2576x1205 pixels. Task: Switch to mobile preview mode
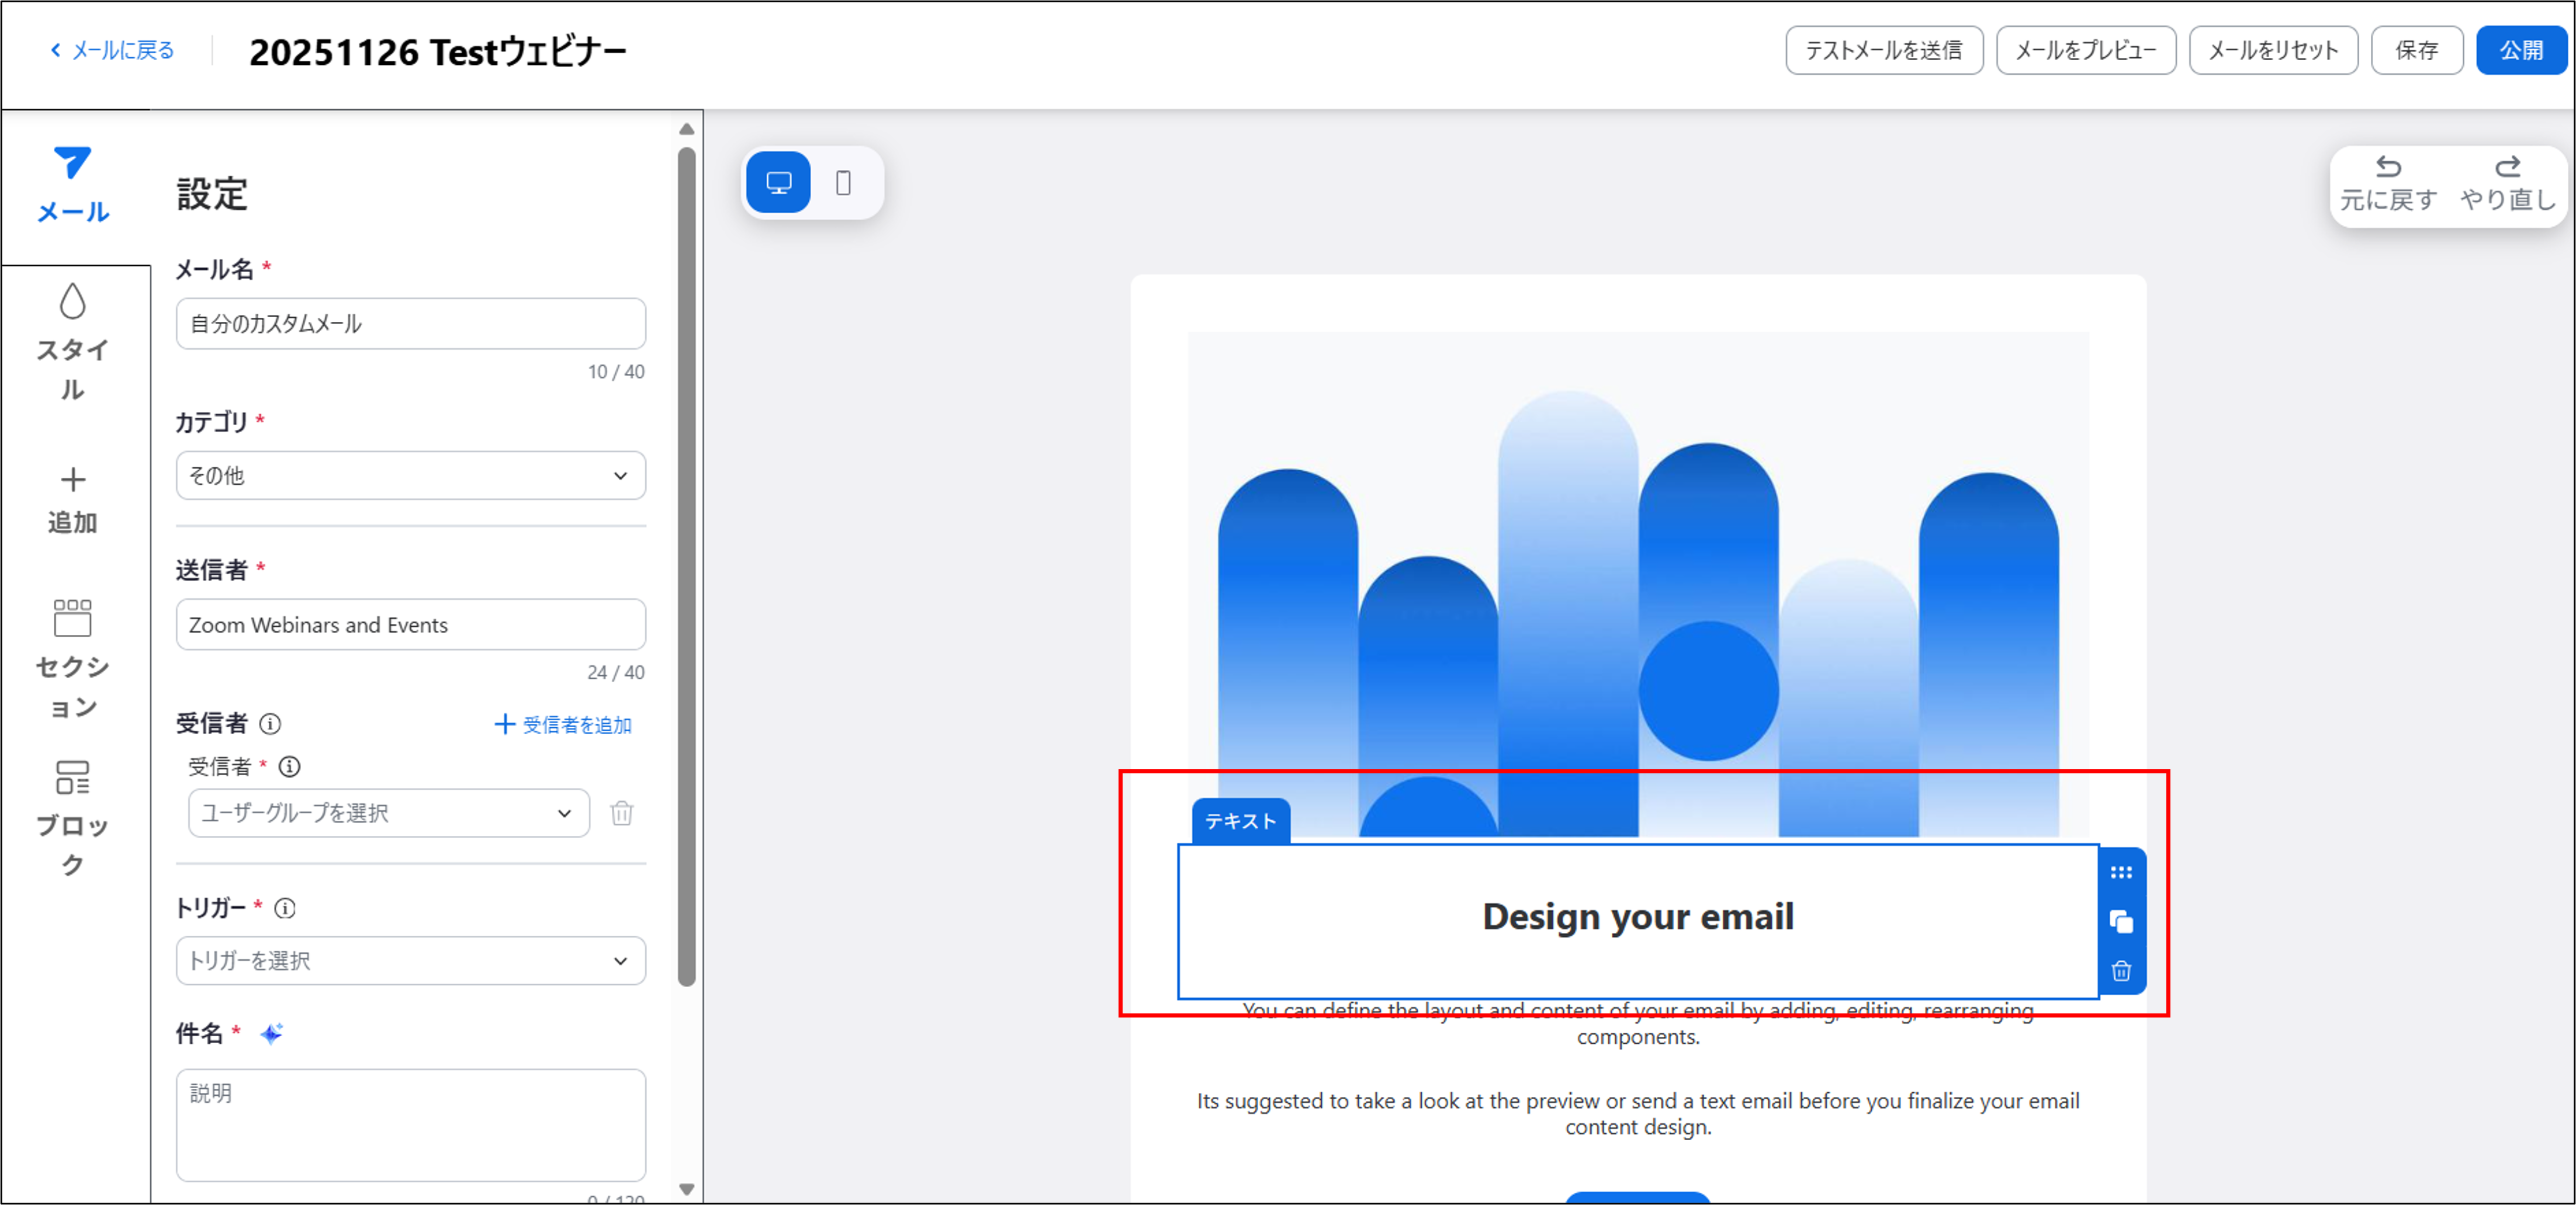tap(843, 183)
